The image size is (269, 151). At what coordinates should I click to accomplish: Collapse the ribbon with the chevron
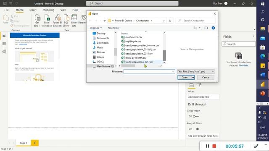pos(254,30)
